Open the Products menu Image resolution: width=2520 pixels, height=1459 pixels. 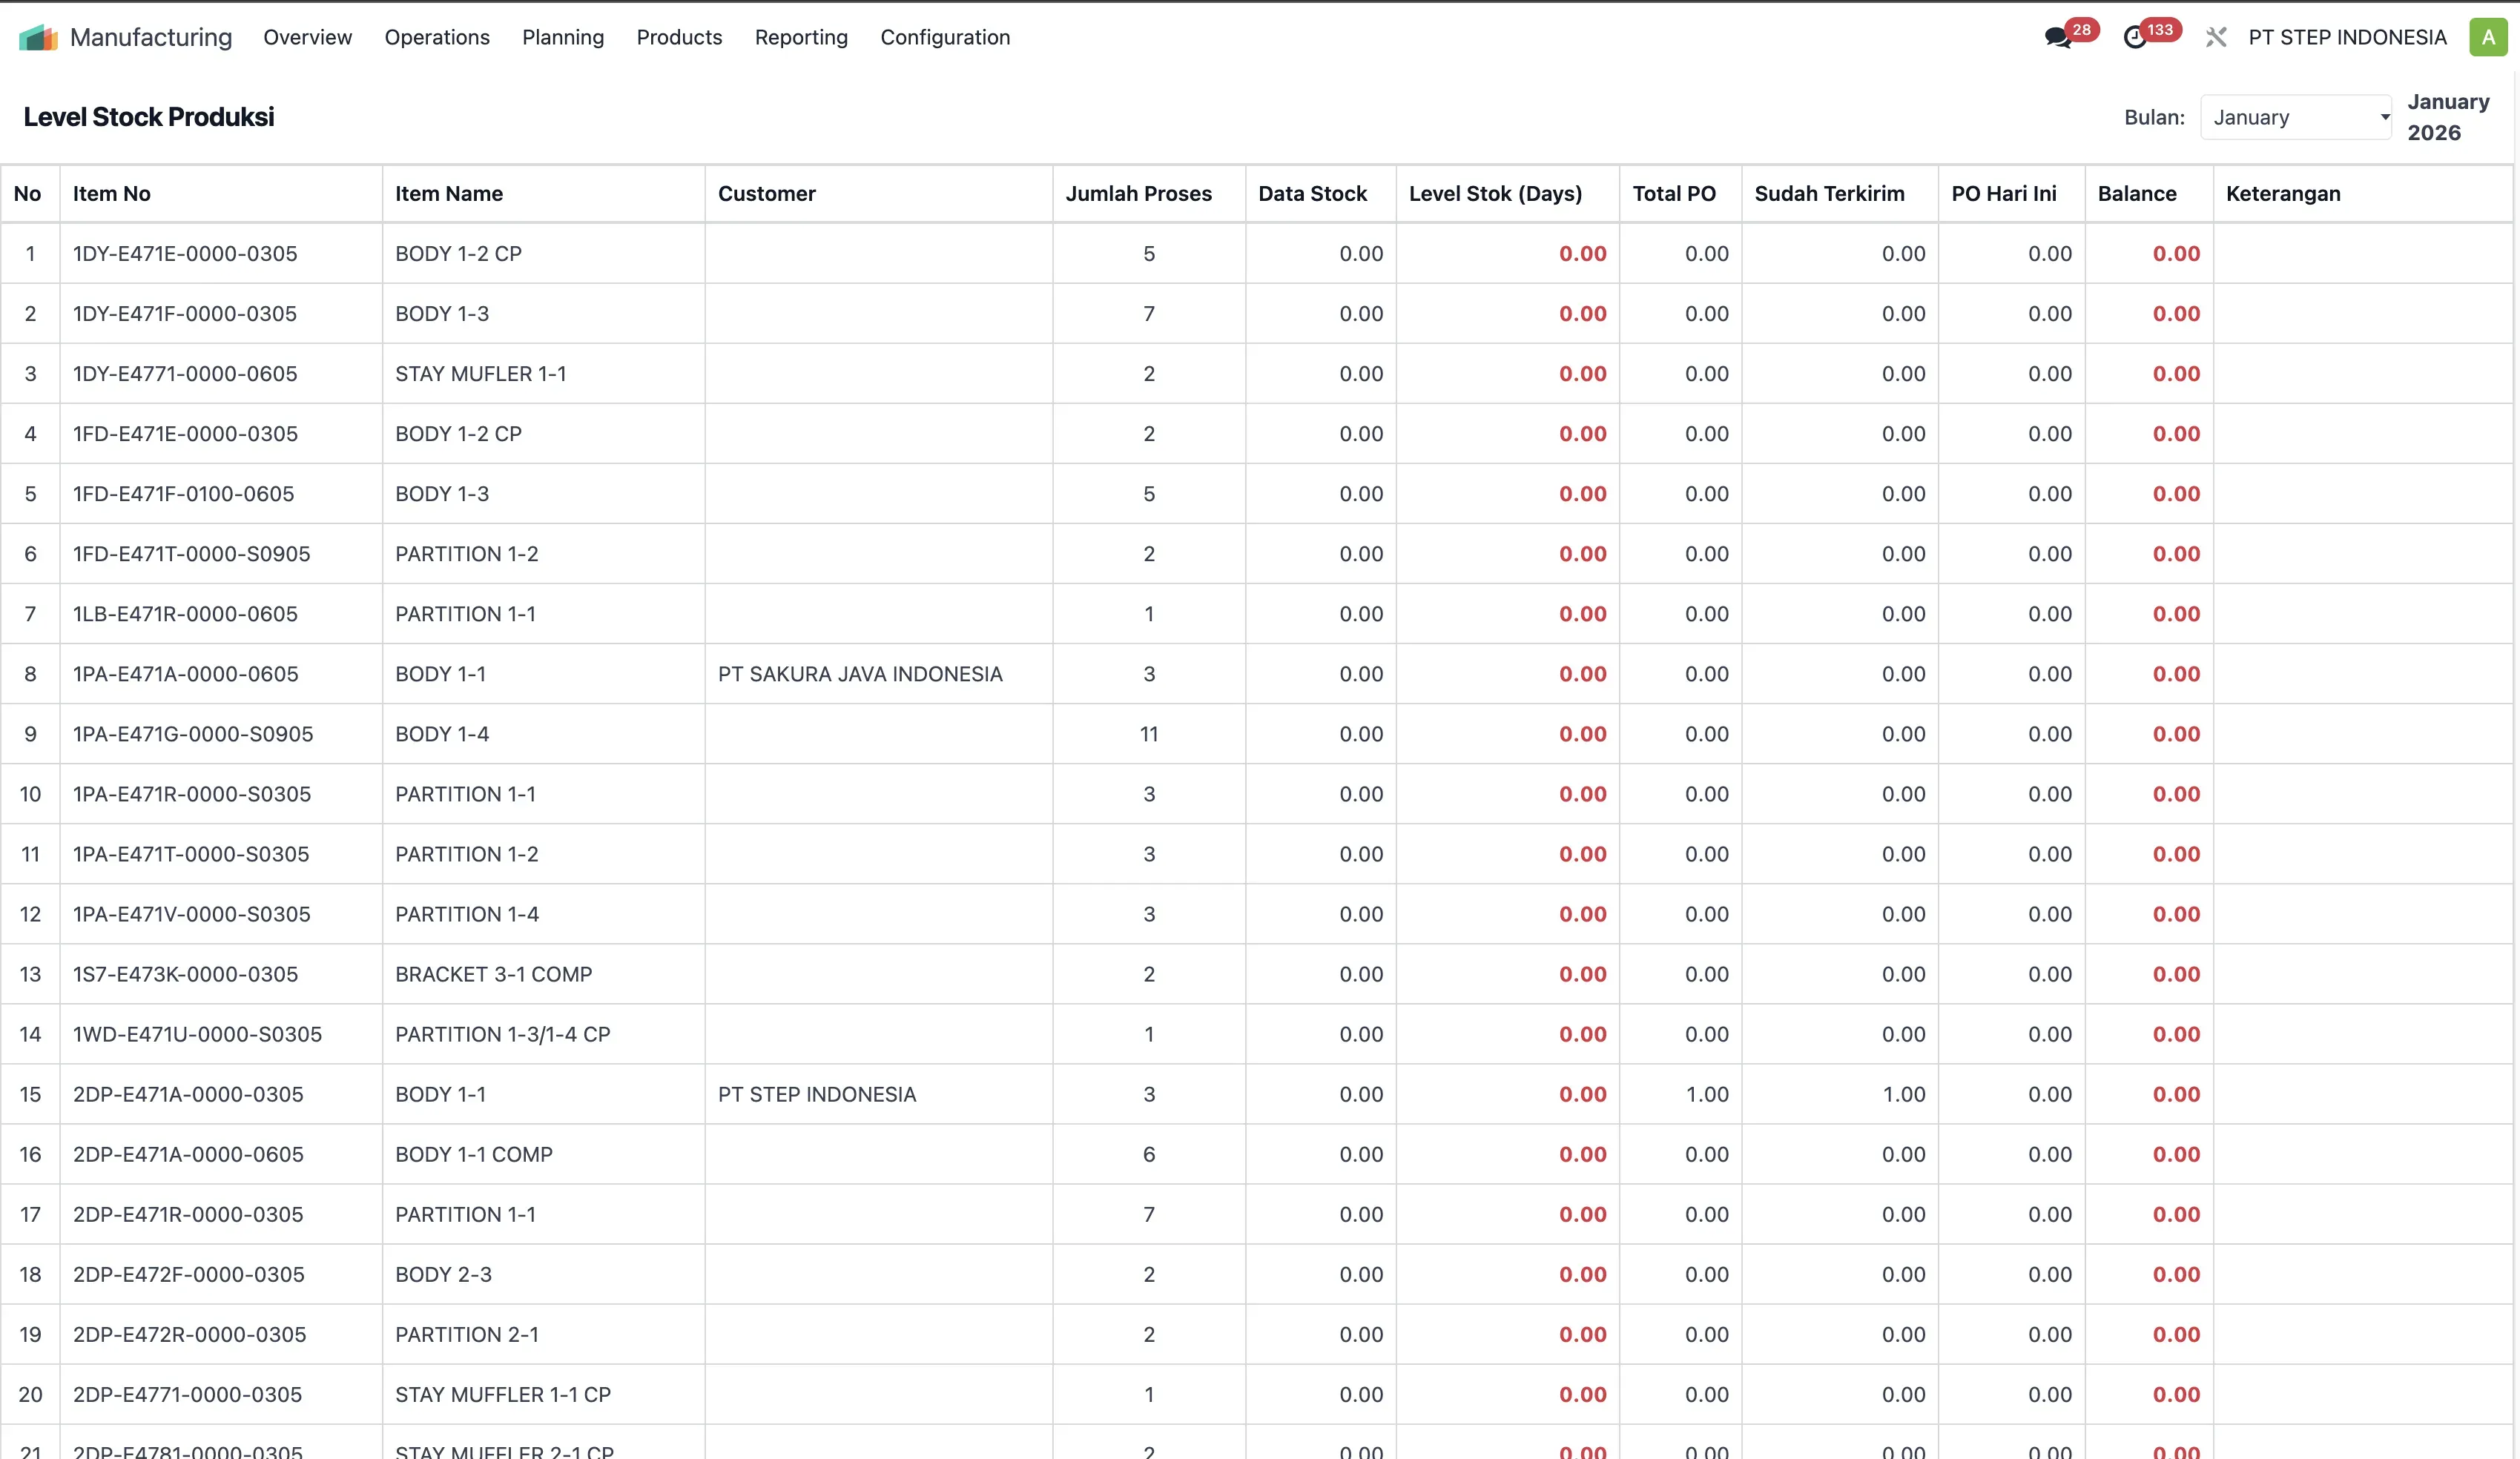click(x=679, y=37)
